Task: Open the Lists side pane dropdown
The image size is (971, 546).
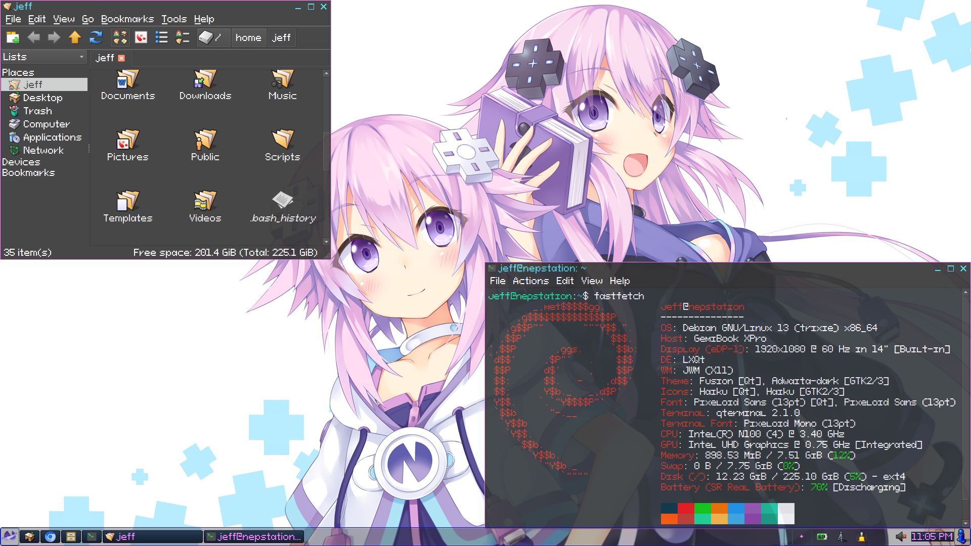Action: click(43, 57)
